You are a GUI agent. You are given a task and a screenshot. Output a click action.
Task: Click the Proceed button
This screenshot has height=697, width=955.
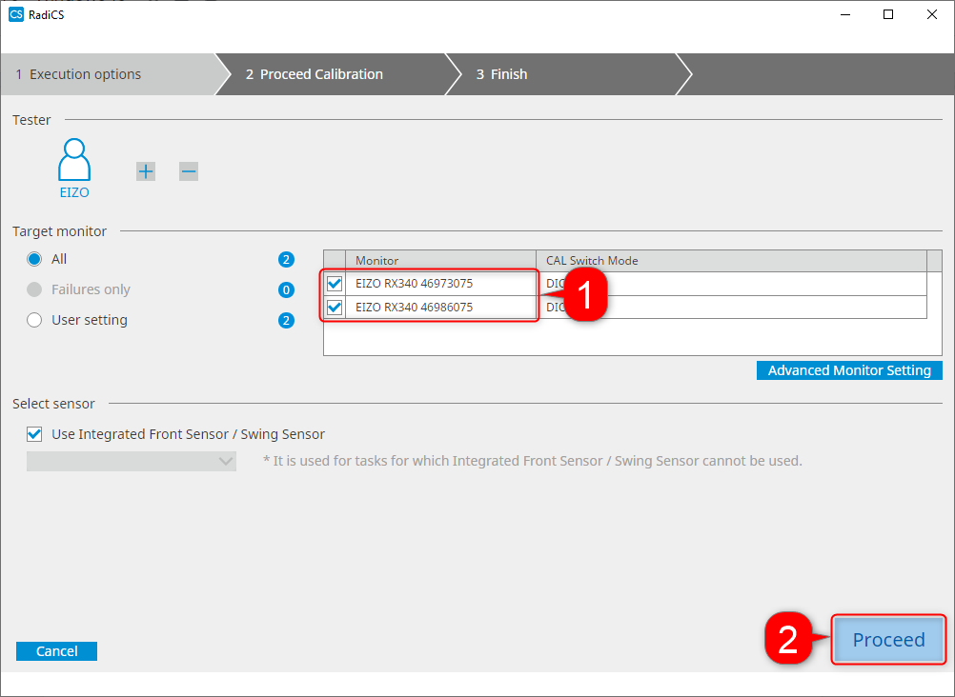pos(888,640)
